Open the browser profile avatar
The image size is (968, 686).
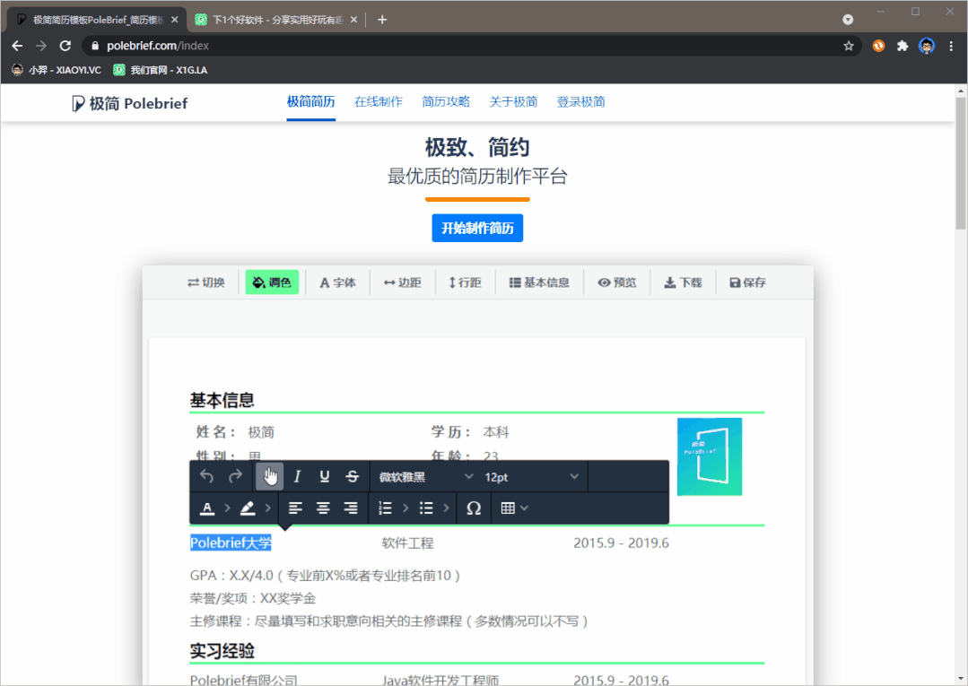click(927, 46)
